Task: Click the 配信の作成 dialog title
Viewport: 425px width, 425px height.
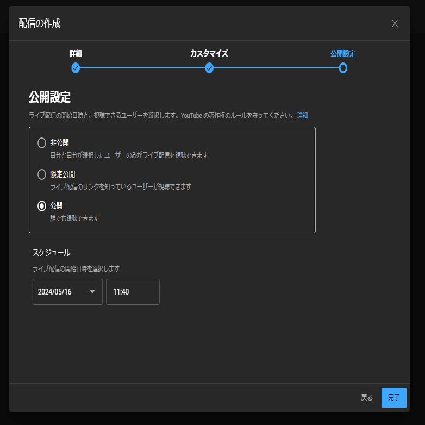Action: coord(40,23)
